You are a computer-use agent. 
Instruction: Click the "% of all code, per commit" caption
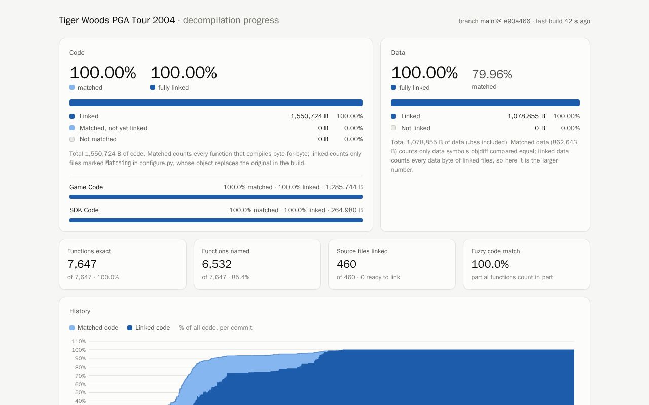coord(215,328)
